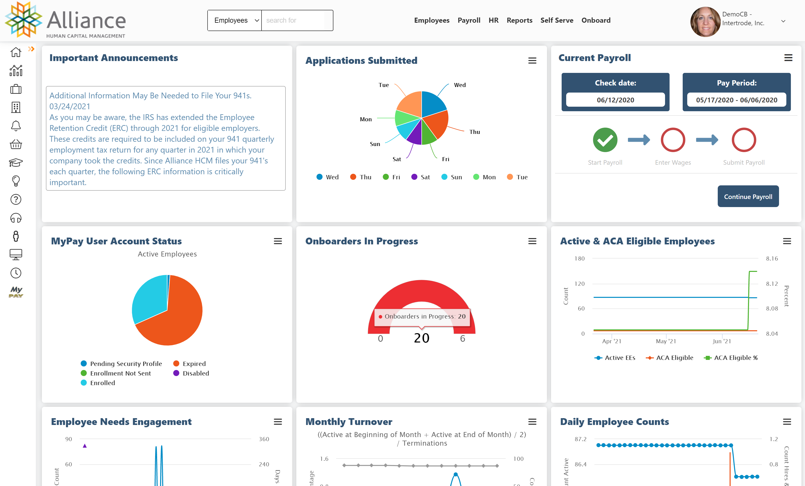The height and width of the screenshot is (486, 805).
Task: Toggle Sat series in Applications legend
Action: (420, 177)
